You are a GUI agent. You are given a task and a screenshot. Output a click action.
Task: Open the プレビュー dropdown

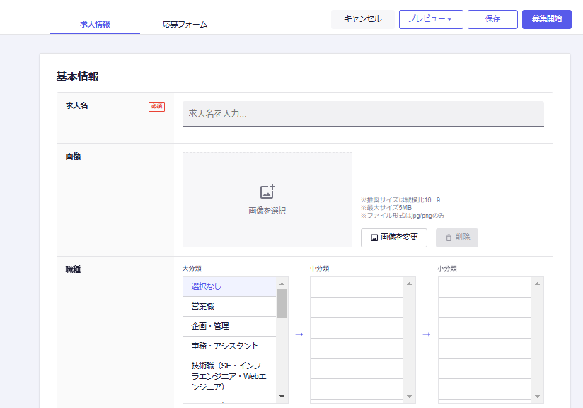point(431,19)
